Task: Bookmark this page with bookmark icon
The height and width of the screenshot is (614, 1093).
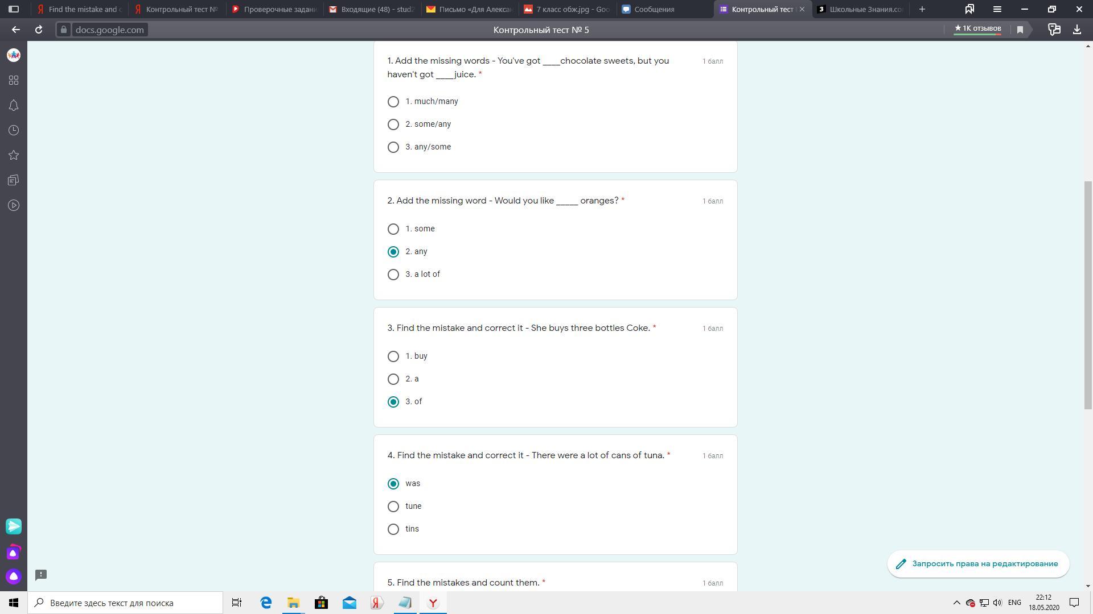Action: click(1020, 30)
